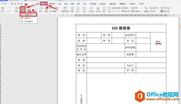
Task: Click the empty cell next to 职务
Action: point(126,60)
